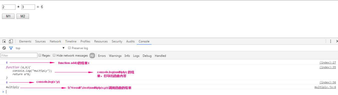Viewport: 338px width, 95px height.
Task: Filter console by Handled
Action: (x=160, y=56)
